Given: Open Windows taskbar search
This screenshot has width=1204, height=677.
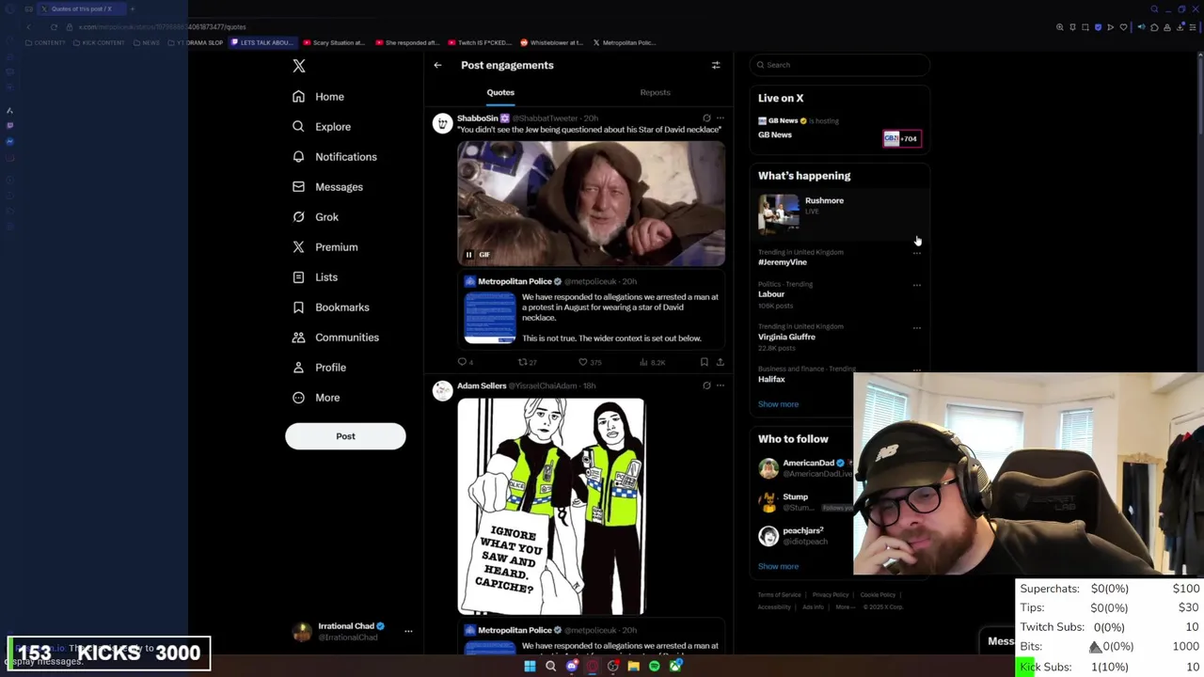Looking at the screenshot, I should tap(551, 667).
